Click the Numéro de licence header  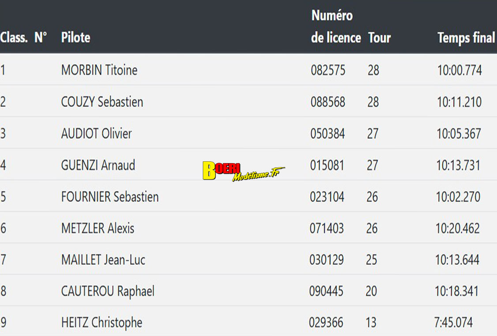[x=335, y=27]
